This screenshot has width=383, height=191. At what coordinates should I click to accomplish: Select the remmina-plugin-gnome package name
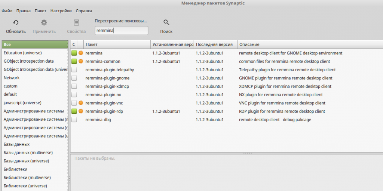107,78
